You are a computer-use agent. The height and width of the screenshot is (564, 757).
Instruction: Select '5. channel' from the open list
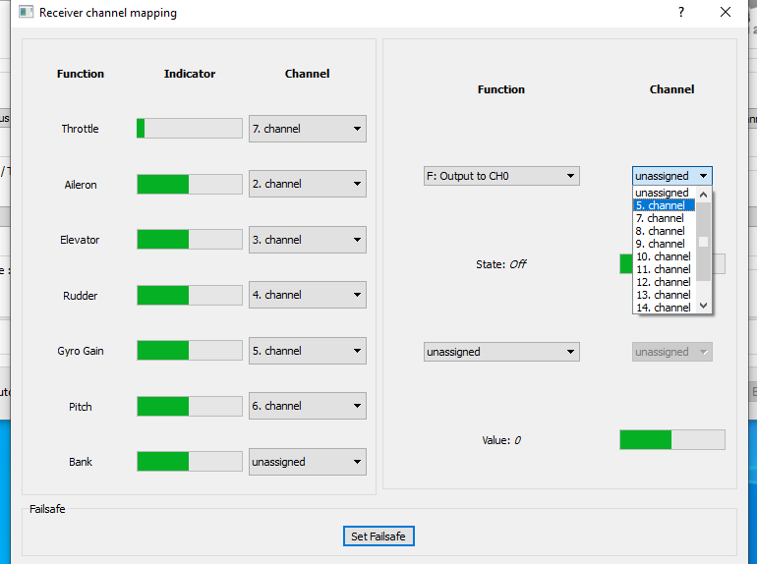click(x=665, y=205)
